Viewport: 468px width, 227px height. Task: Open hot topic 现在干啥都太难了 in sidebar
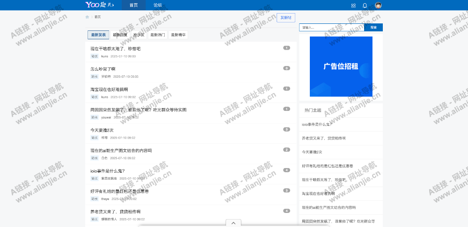pyautogui.click(x=324, y=180)
